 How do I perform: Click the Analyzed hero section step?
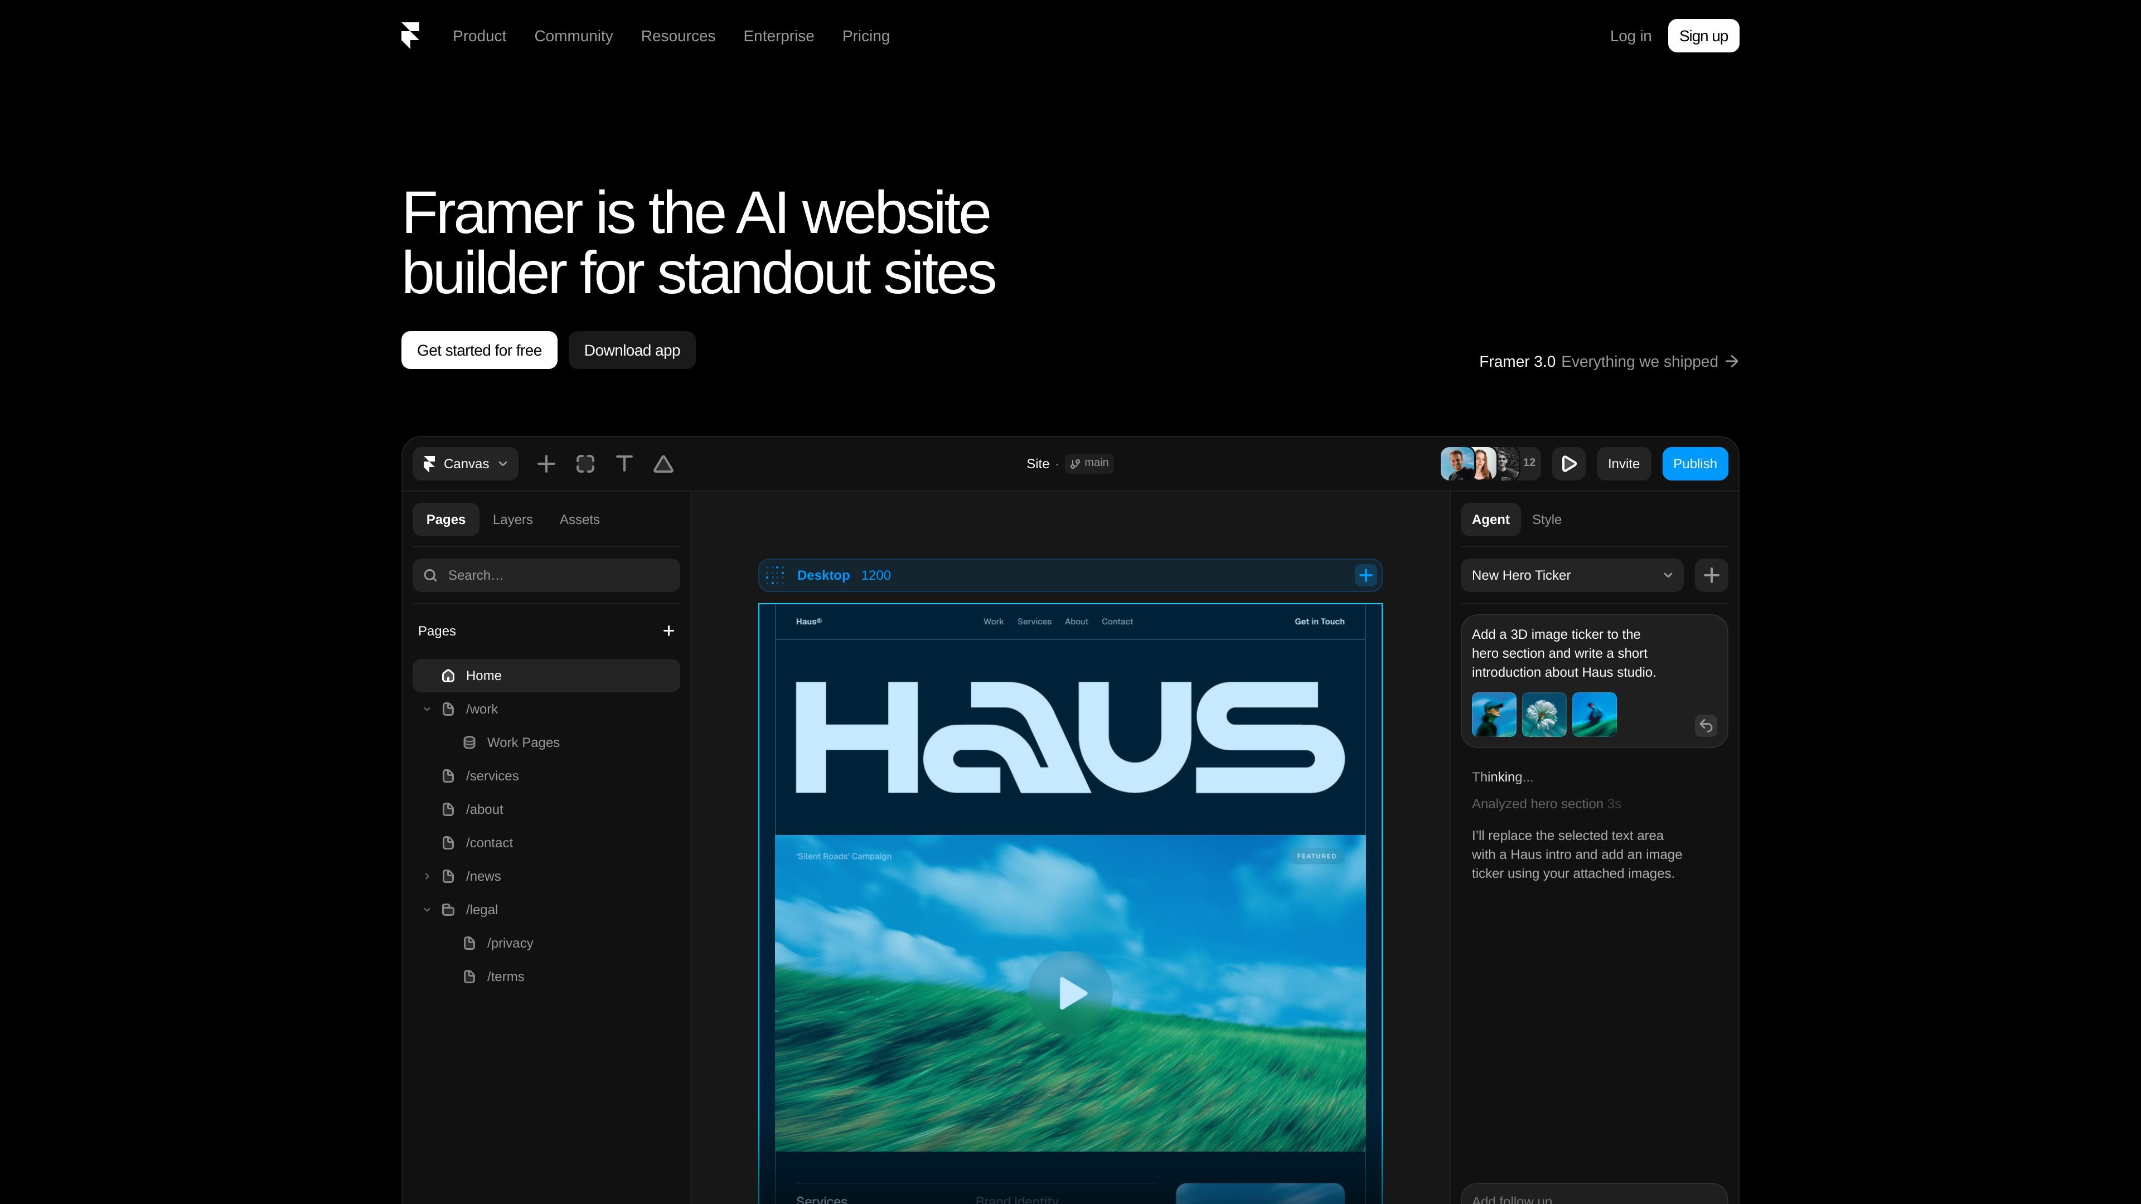[x=1546, y=803]
